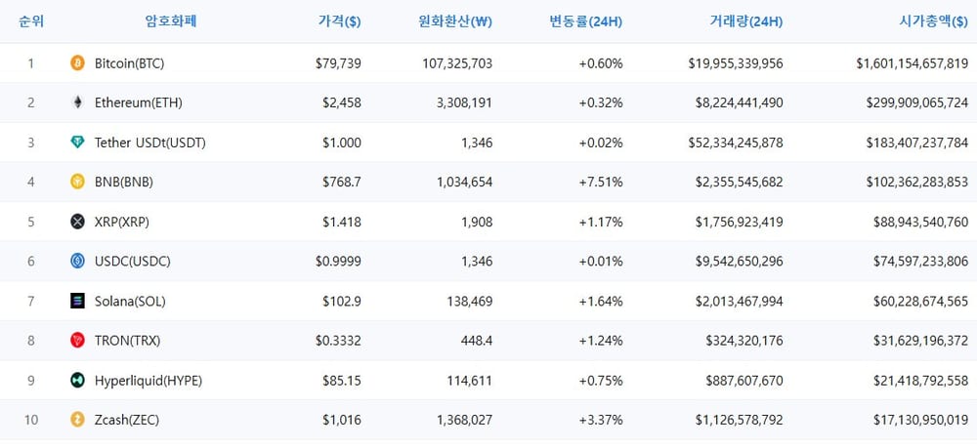
Task: Open the Solana(SOL) name link
Action: pos(130,302)
